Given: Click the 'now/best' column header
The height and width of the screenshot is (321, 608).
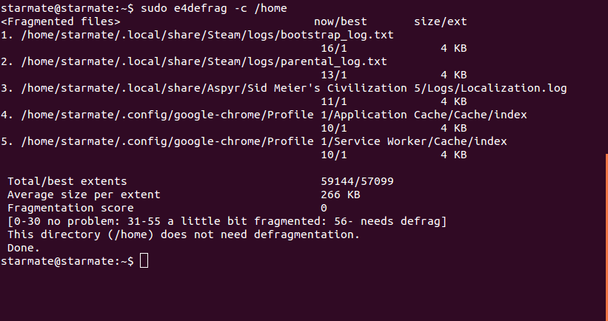Looking at the screenshot, I should pyautogui.click(x=341, y=21).
